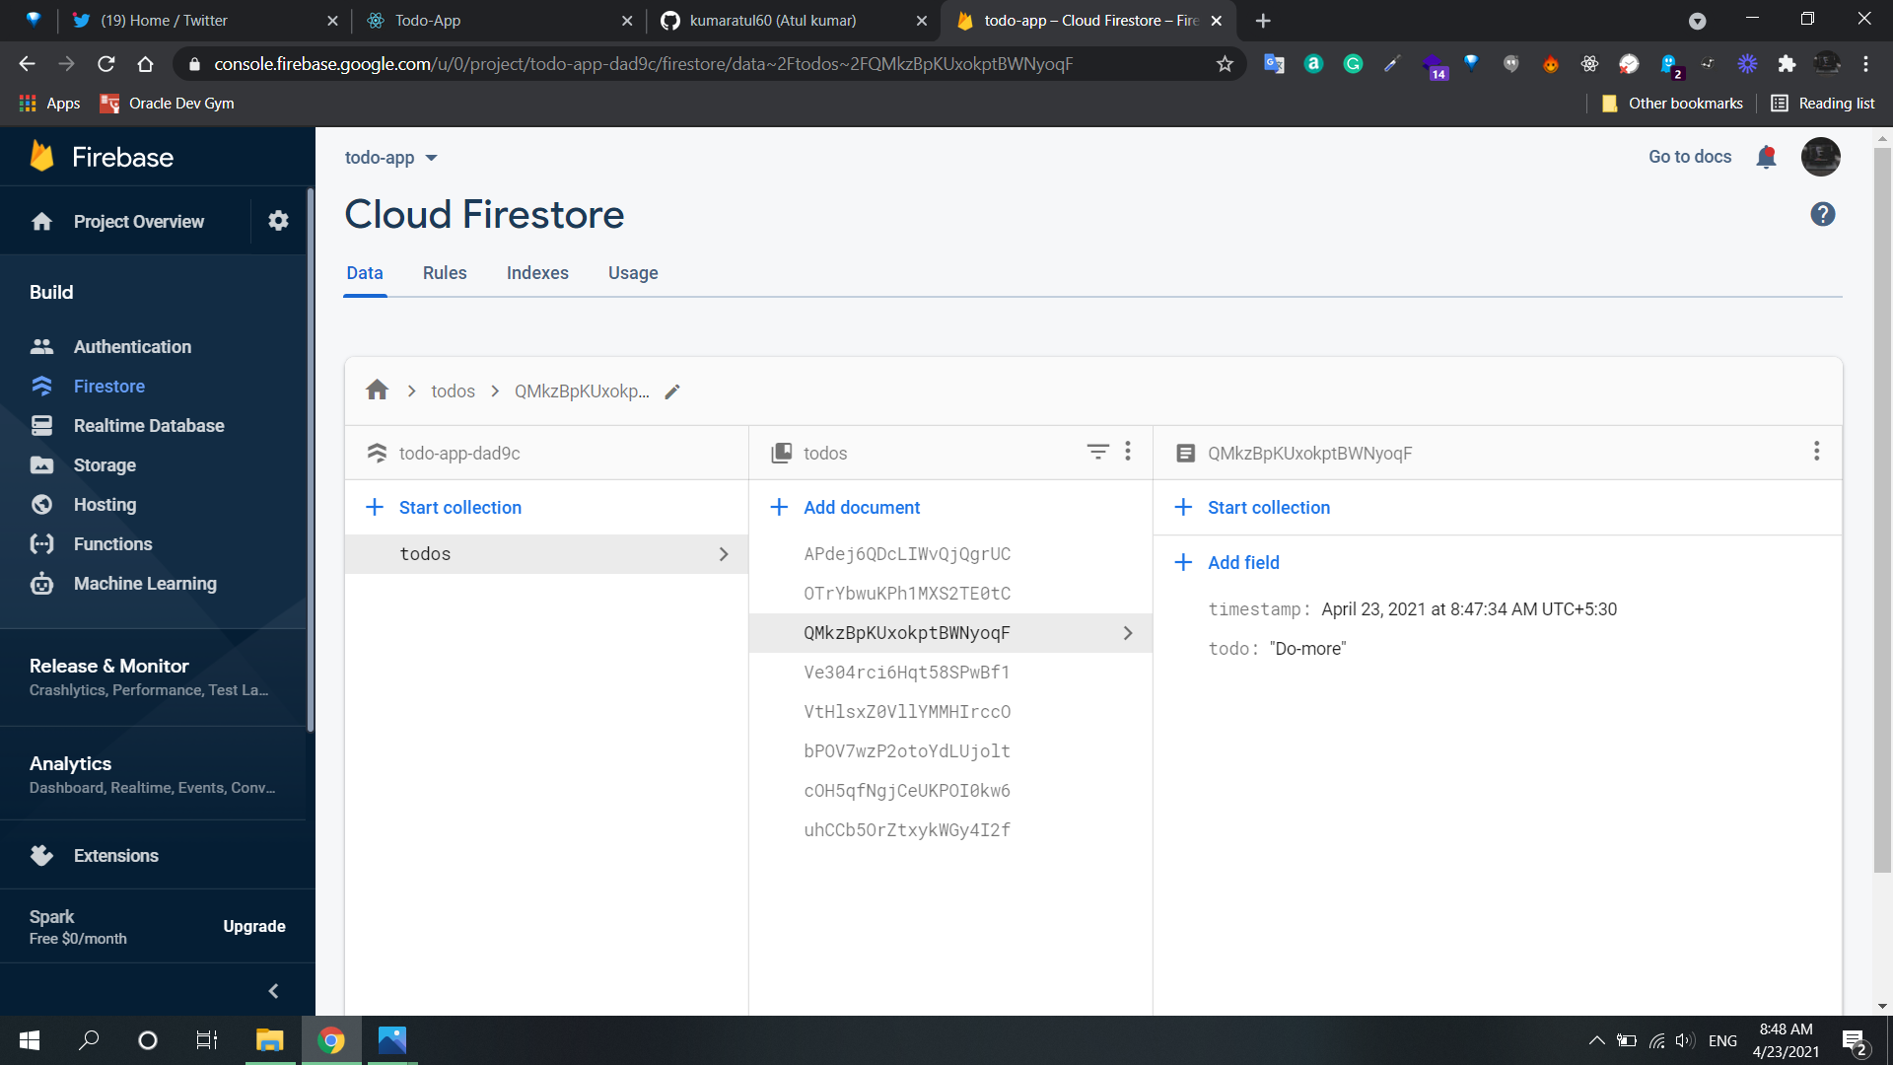The width and height of the screenshot is (1893, 1065).
Task: Open the todos collection three-dot menu
Action: [1128, 452]
